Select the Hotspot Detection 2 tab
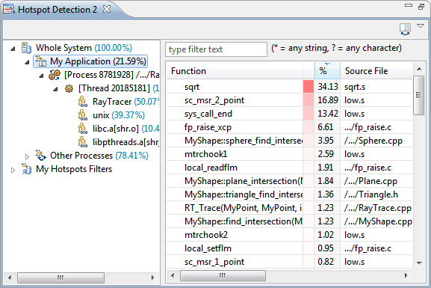This screenshot has width=431, height=288. coord(58,10)
